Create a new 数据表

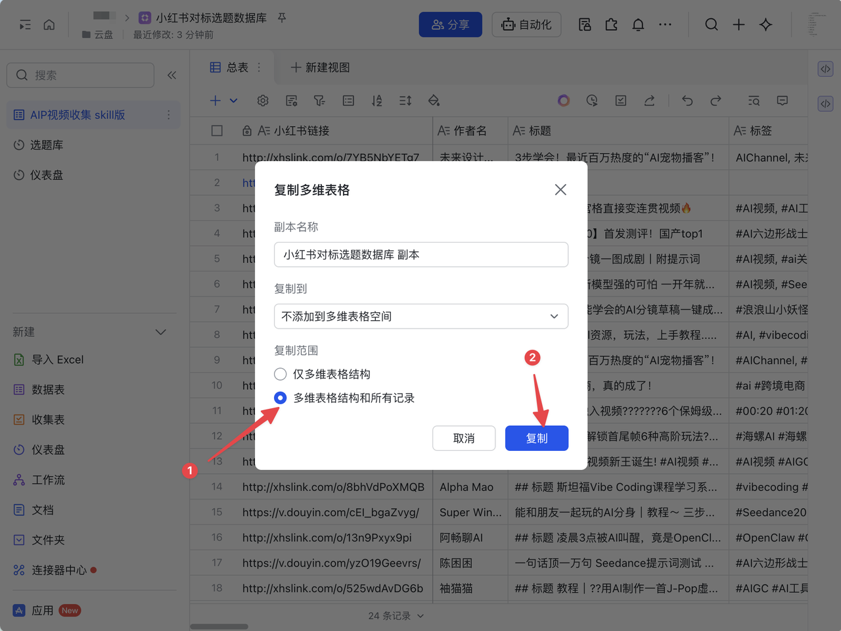[39, 390]
